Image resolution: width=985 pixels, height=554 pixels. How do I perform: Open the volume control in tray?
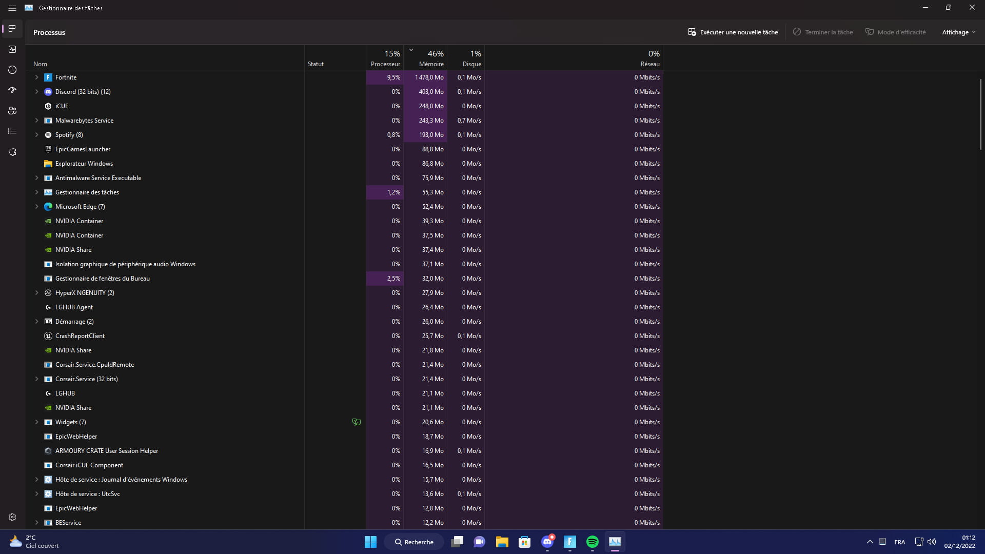(x=932, y=542)
